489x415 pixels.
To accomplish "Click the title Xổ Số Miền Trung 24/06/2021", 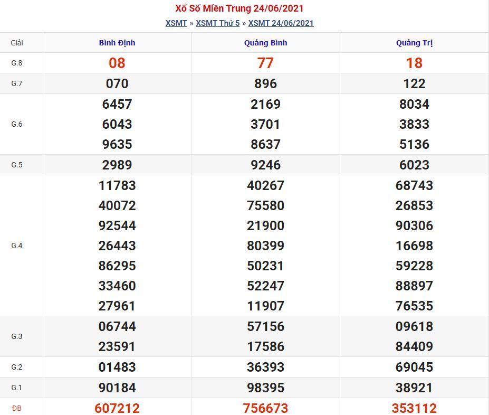I will click(239, 8).
